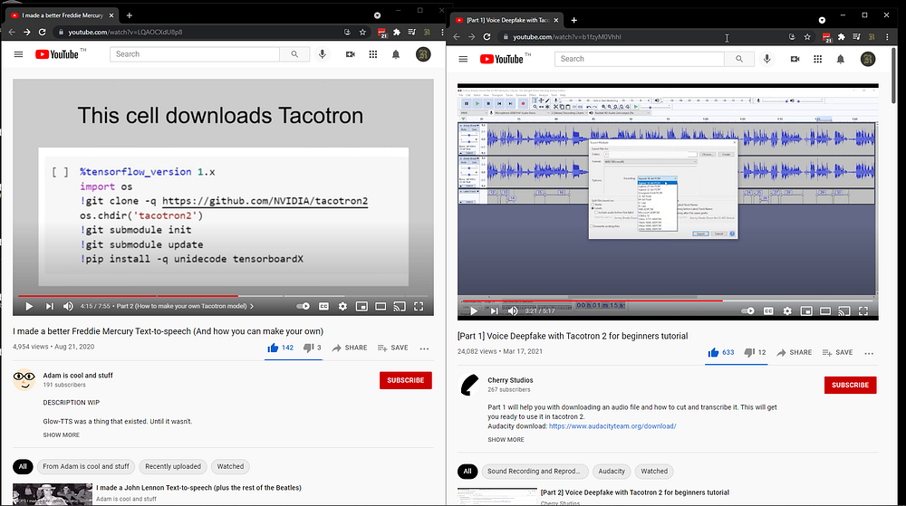Screen dimensions: 906x506
Task: Open YouTube apps grid in left window
Action: [x=373, y=54]
